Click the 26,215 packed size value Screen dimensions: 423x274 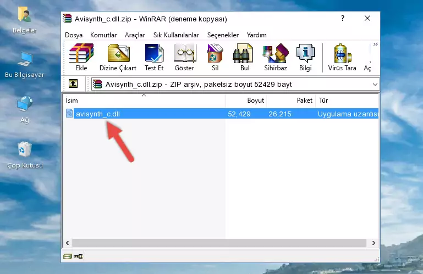tap(280, 114)
